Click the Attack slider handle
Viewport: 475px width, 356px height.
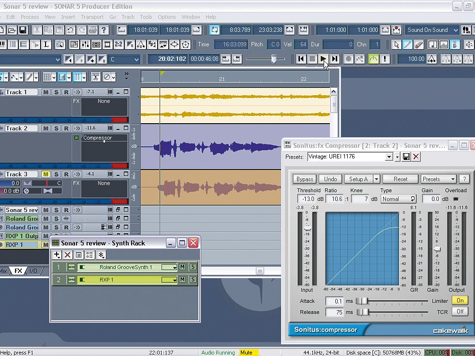pos(361,301)
